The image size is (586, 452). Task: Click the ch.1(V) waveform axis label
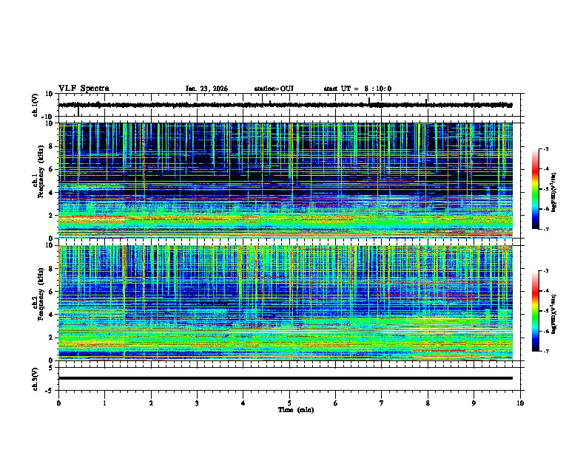(x=36, y=105)
